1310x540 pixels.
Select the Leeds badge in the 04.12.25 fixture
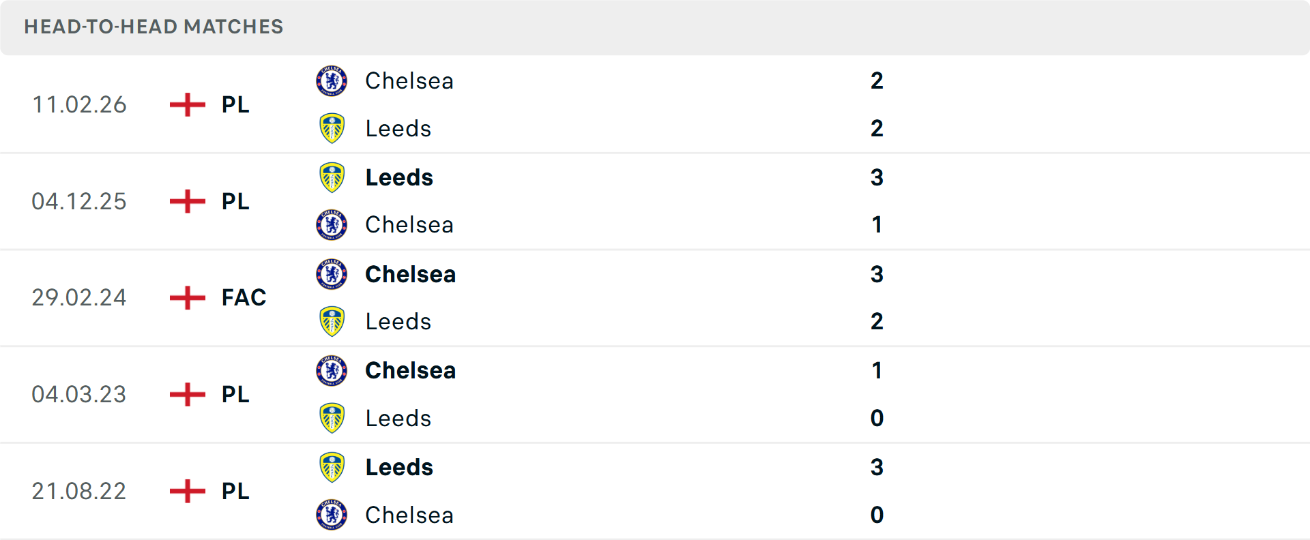click(x=332, y=177)
